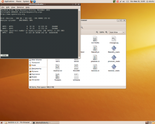Open the Places menu
Screen dimensions: 155x124
pos(19,1)
